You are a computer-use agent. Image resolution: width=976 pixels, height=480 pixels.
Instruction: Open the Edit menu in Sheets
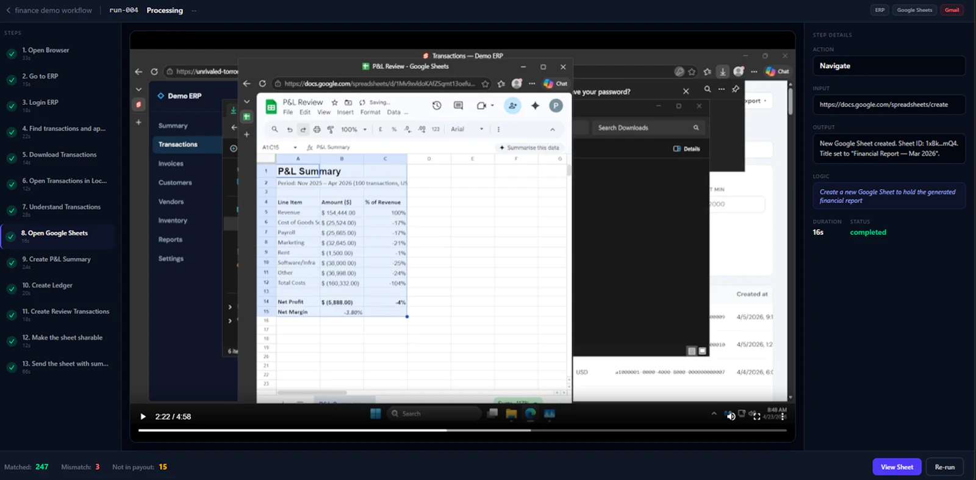(305, 112)
